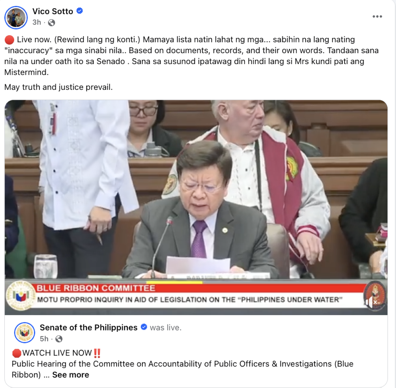Image resolution: width=396 pixels, height=388 pixels.
Task: Open the post's 3h timestamp
Action: coord(37,22)
